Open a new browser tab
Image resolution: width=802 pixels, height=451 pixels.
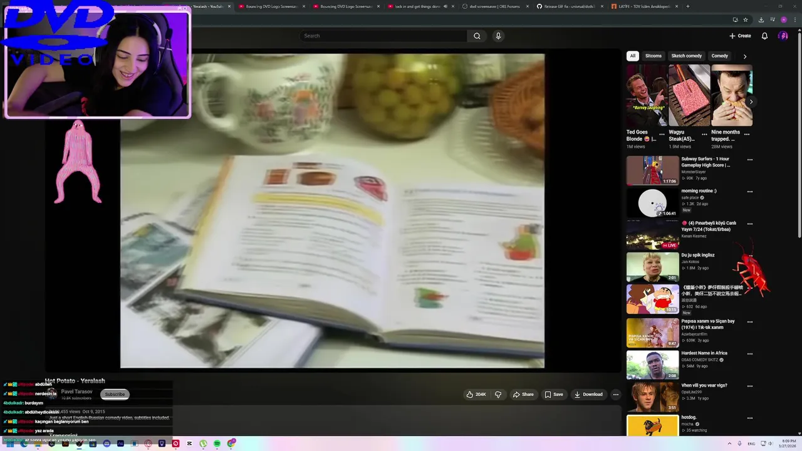point(688,6)
